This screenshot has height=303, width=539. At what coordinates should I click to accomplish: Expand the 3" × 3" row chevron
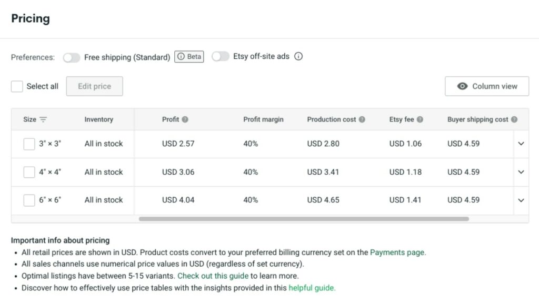pos(521,144)
